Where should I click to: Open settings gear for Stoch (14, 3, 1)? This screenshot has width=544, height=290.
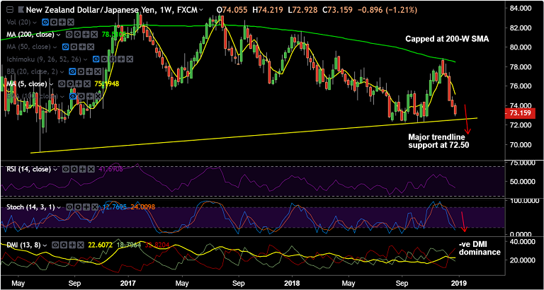78,207
